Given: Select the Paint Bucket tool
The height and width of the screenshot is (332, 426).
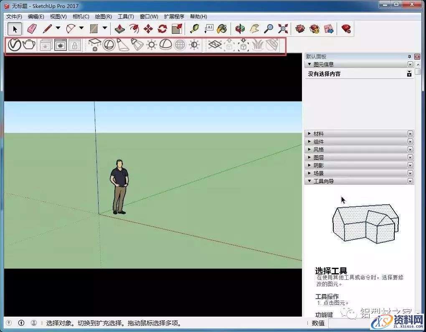Looking at the screenshot, I should pyautogui.click(x=222, y=29).
